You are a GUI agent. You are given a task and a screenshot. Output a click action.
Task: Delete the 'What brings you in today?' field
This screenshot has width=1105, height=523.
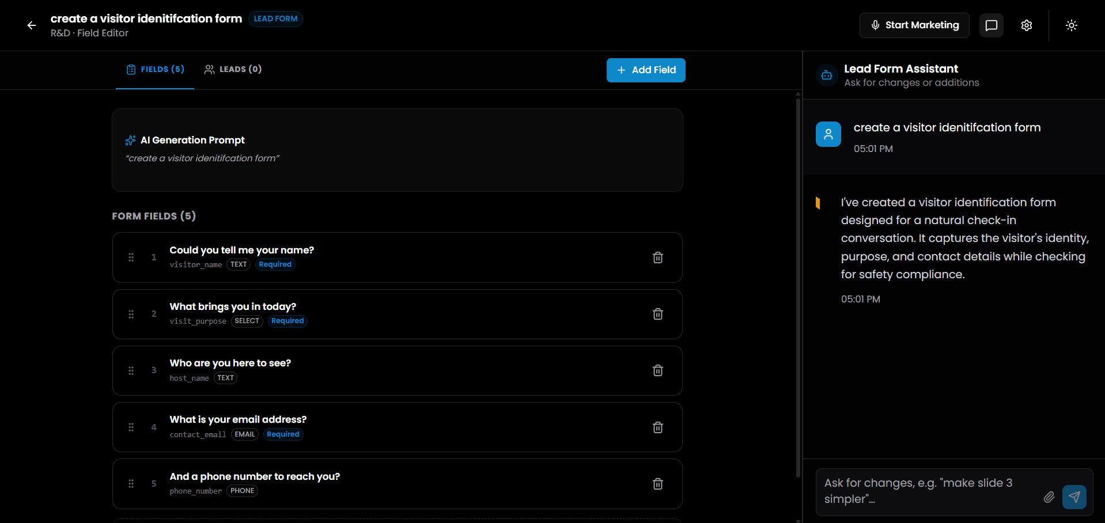(x=658, y=314)
